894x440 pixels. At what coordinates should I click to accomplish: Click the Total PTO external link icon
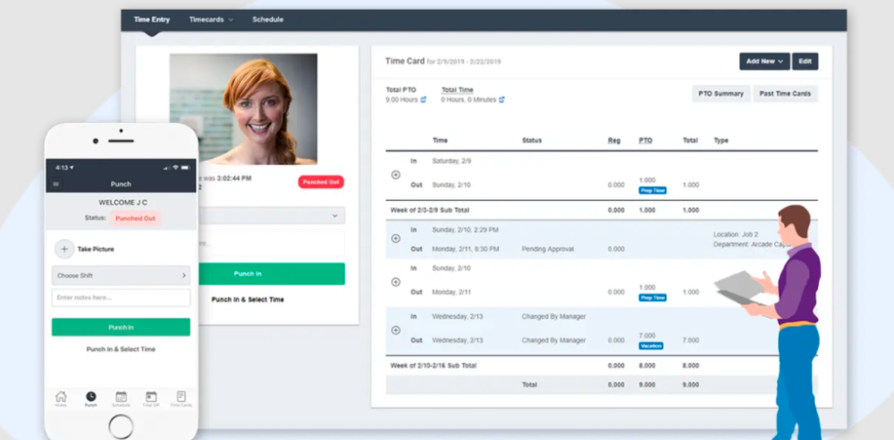[x=424, y=100]
